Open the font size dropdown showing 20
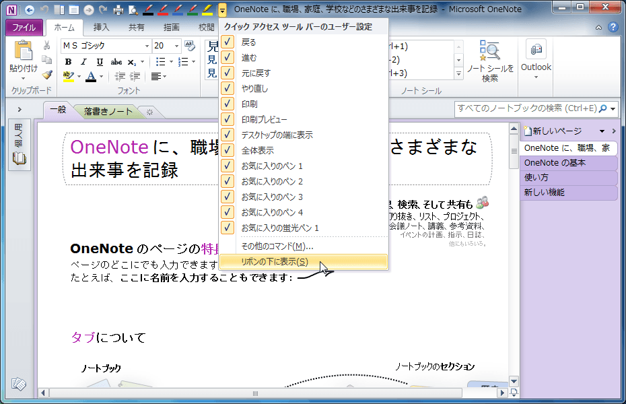Viewport: 626px width, 404px height. pos(176,46)
